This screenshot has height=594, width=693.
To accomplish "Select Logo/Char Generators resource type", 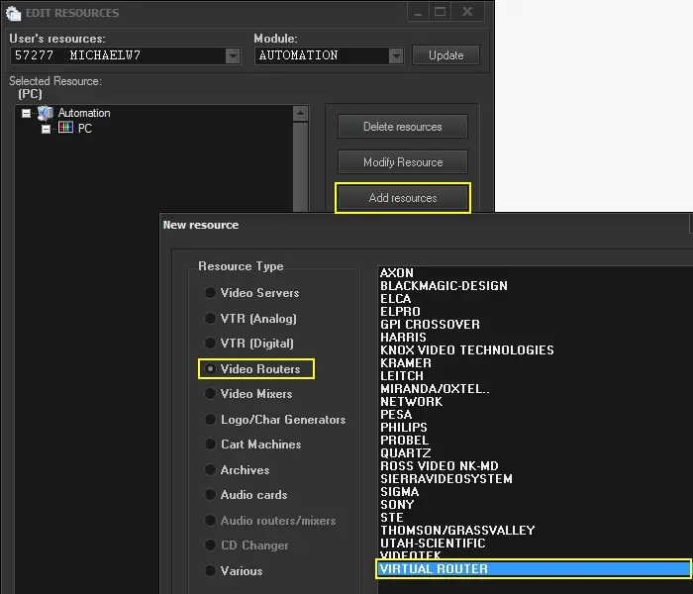I will pos(210,420).
